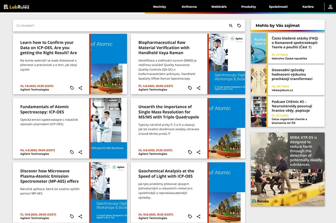Open Discover how Microwave Plasma-Atomic Emission title

coord(50,176)
